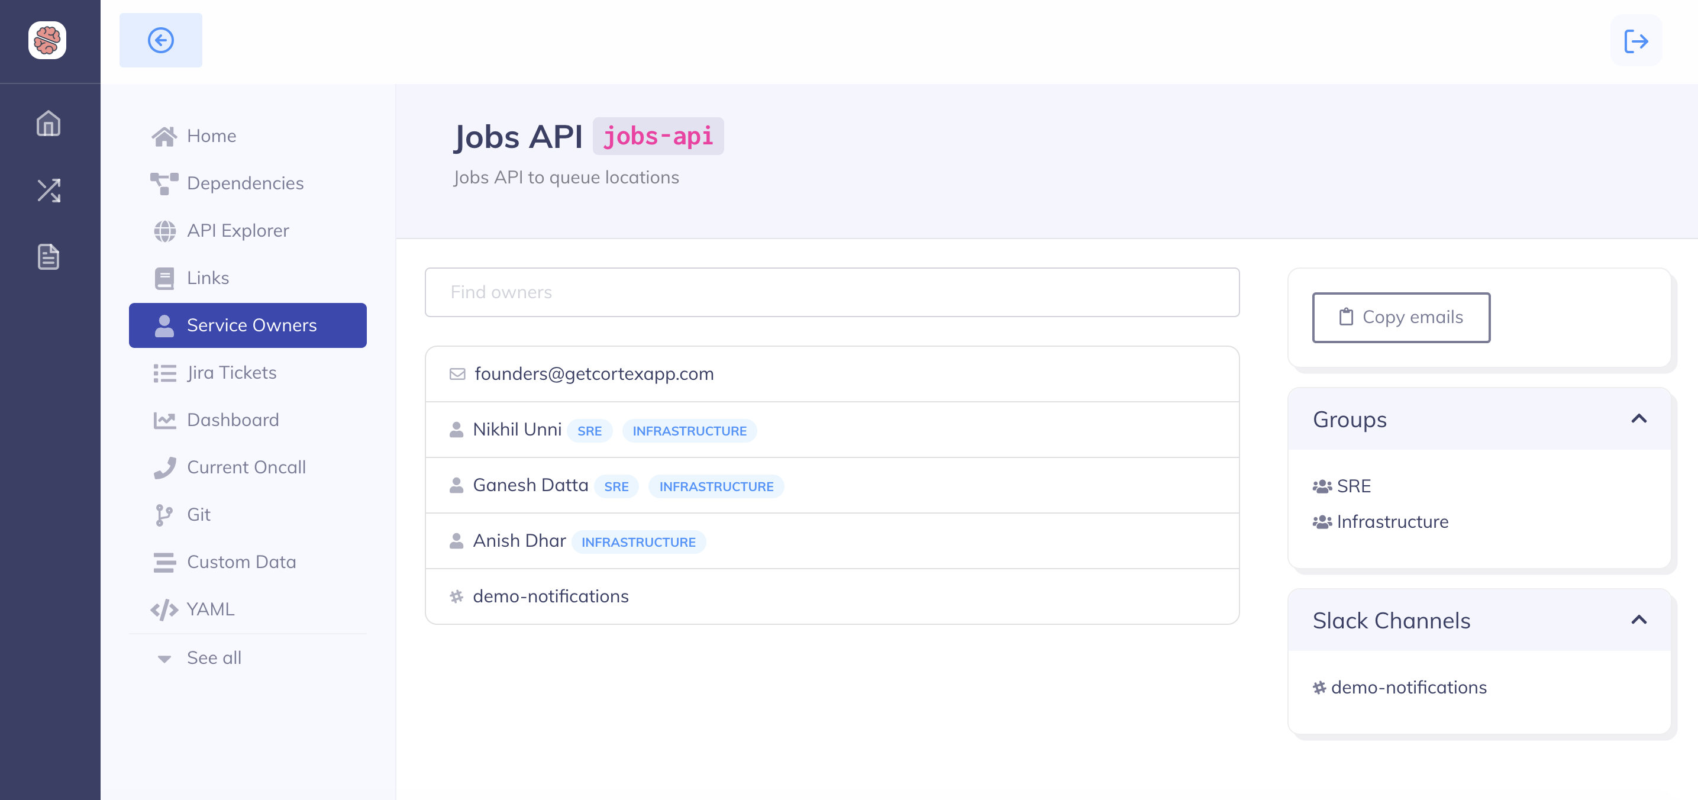Click the Jobs API title
The image size is (1698, 800).
click(518, 137)
